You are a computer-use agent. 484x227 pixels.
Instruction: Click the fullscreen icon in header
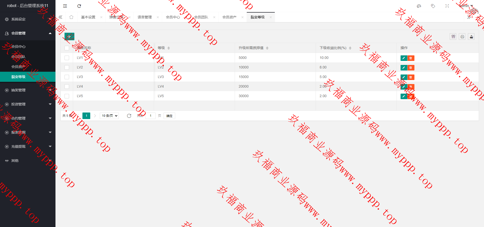pos(447,6)
